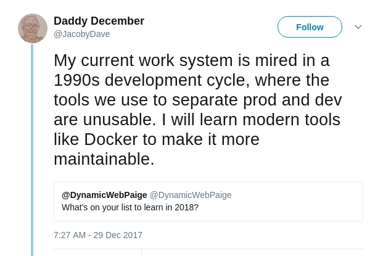Screen dimensions: 375x256
Task: Open the Daddy December display name link
Action: click(99, 21)
